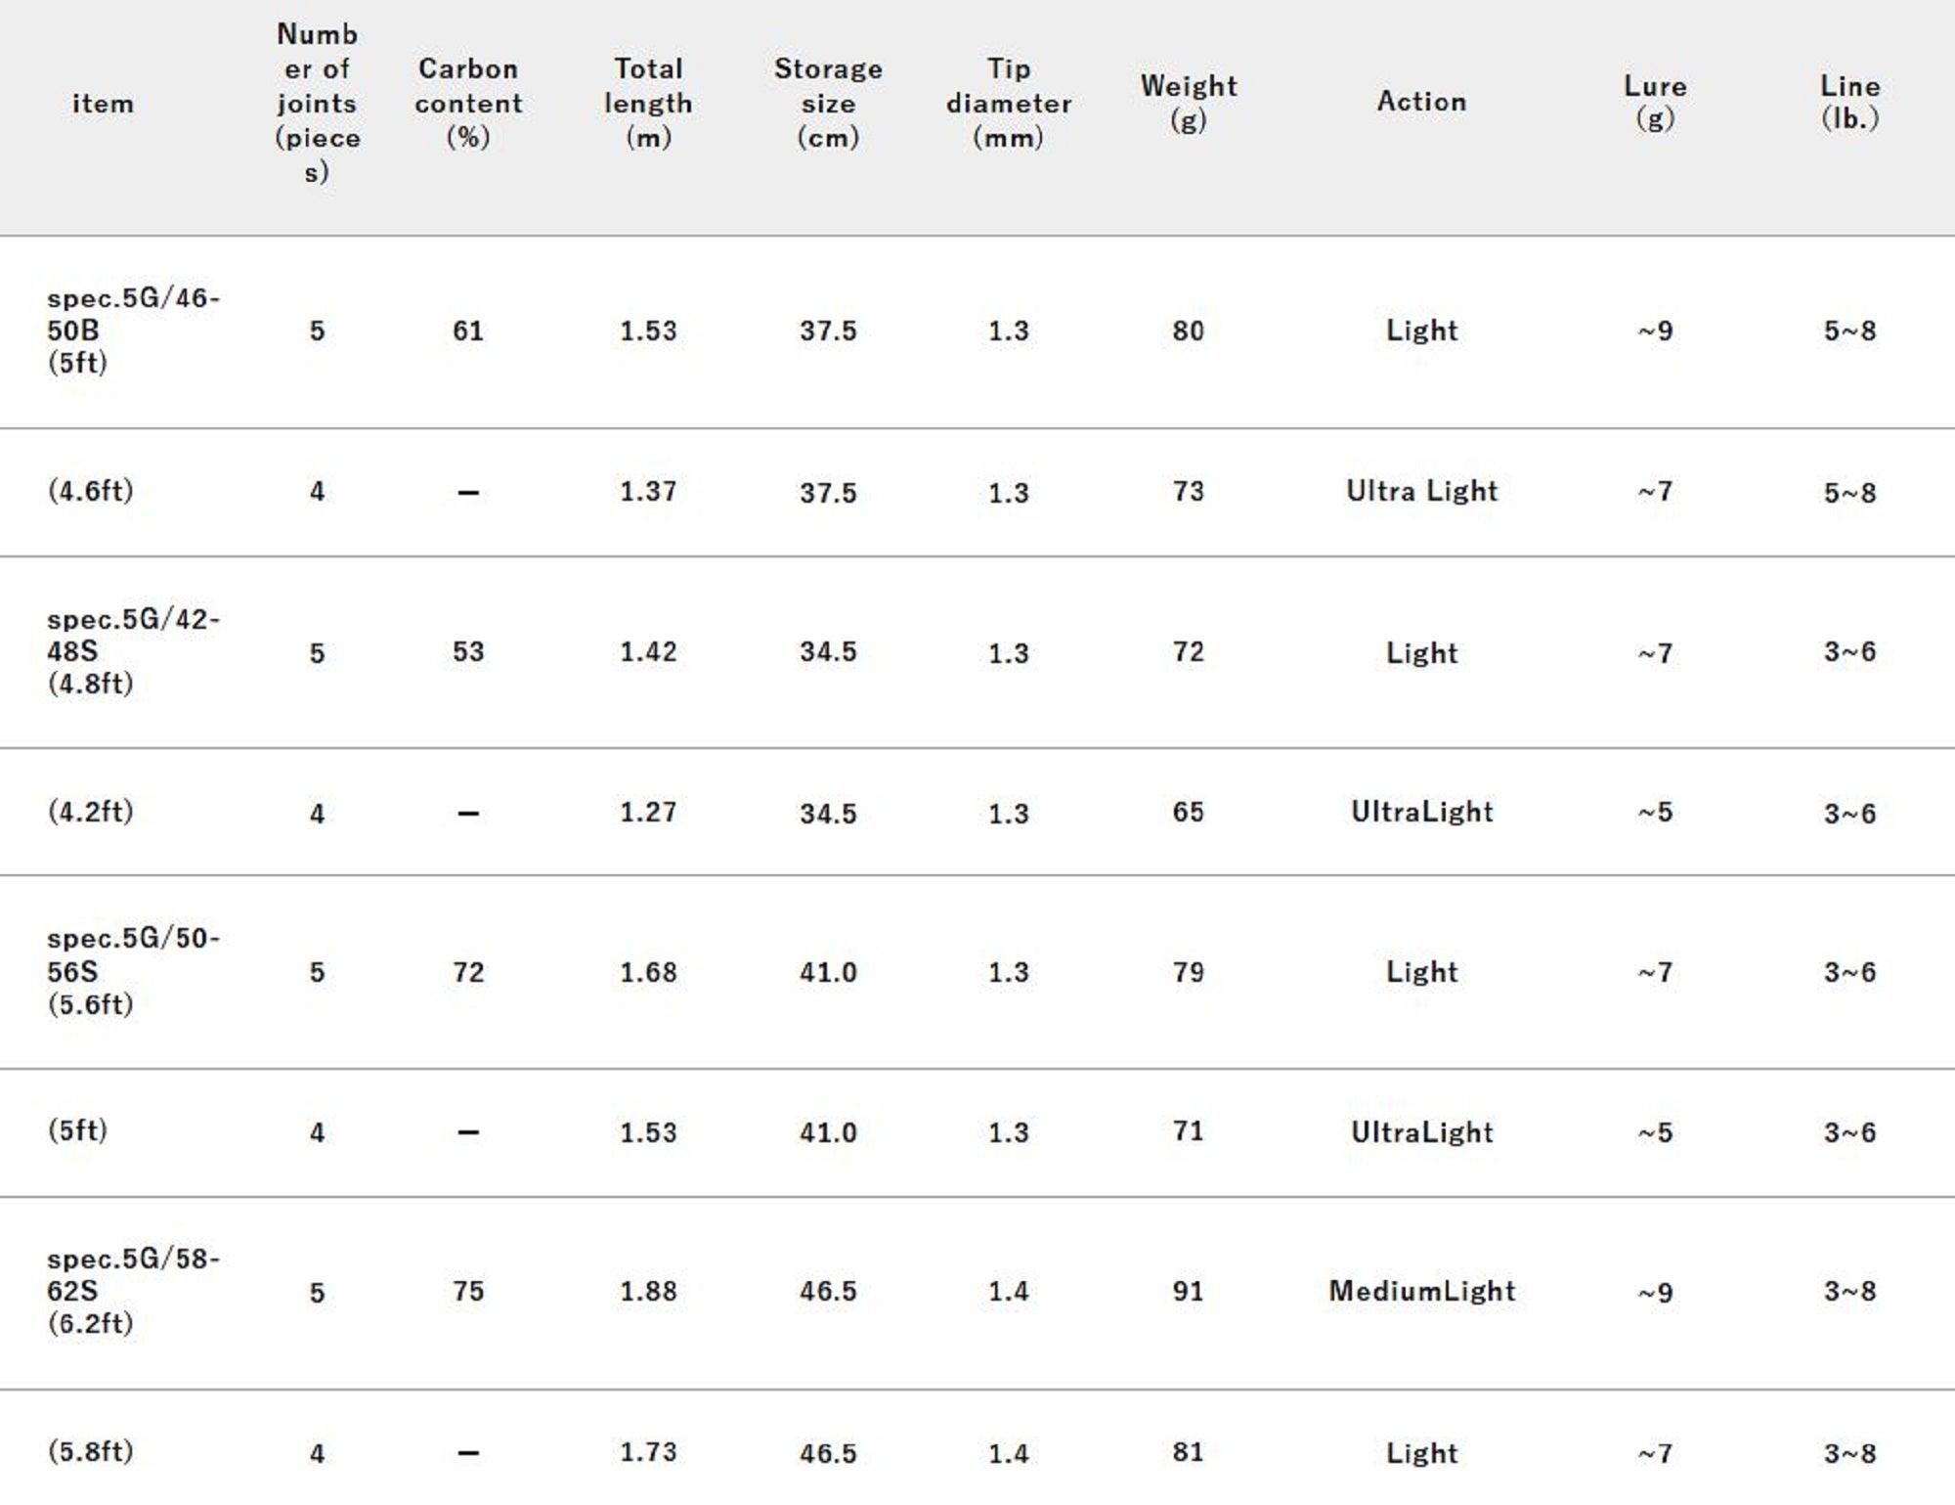Click the Total length column header

pyautogui.click(x=648, y=103)
